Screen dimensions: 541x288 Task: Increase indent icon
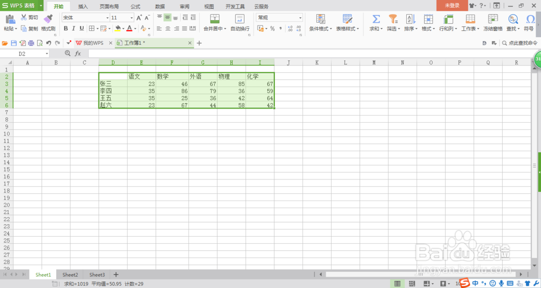click(193, 18)
